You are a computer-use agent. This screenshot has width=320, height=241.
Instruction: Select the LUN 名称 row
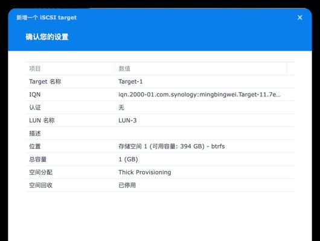tap(160, 120)
